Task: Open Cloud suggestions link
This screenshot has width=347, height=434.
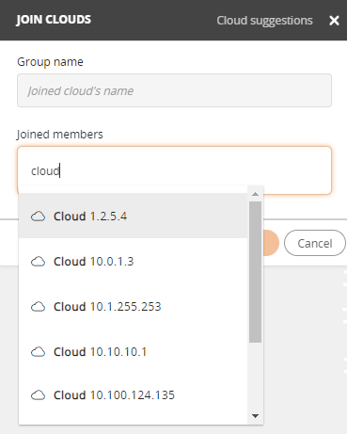Action: 264,21
